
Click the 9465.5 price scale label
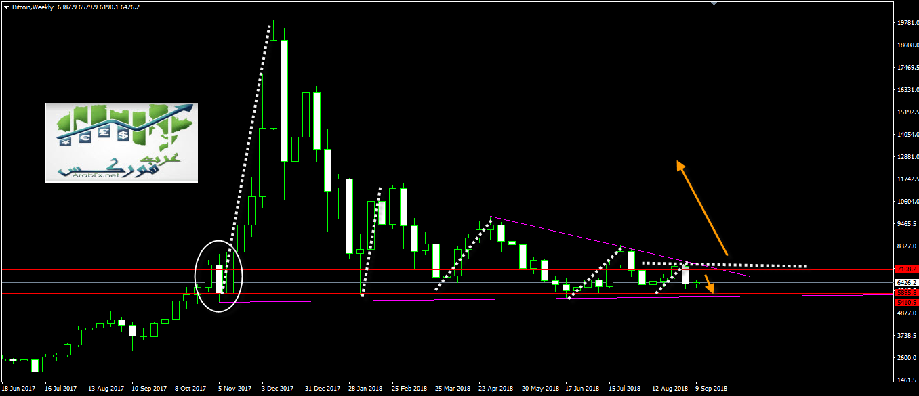click(x=907, y=224)
